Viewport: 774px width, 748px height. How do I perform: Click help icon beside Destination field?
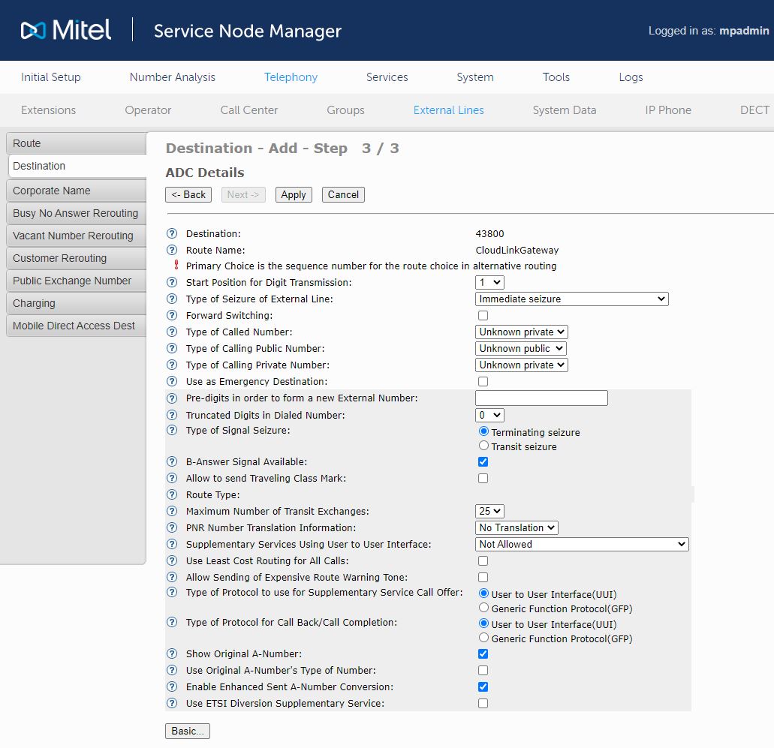click(172, 234)
